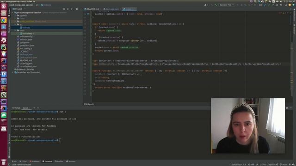
Task: Toggle the Structure side stripe button
Action: [9, 138]
